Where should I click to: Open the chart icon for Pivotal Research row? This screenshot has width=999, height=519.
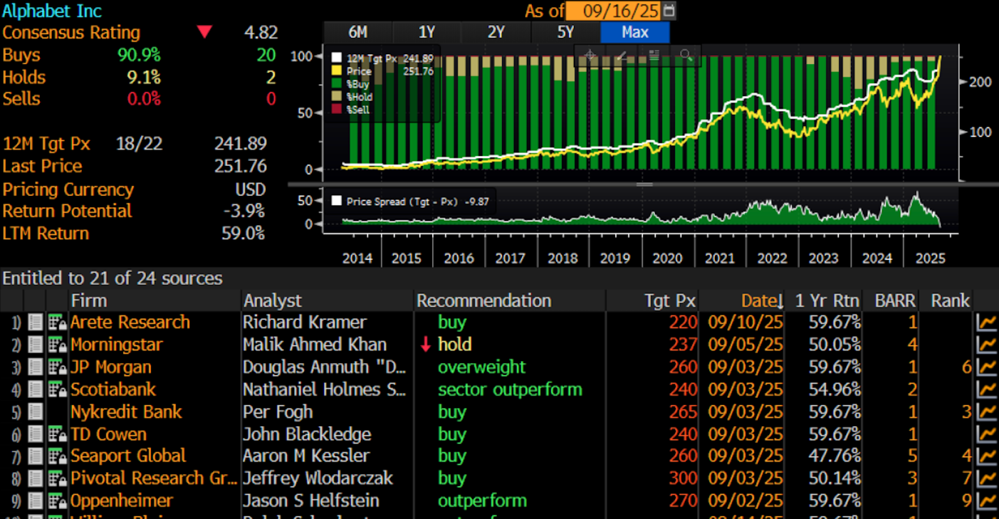[987, 478]
